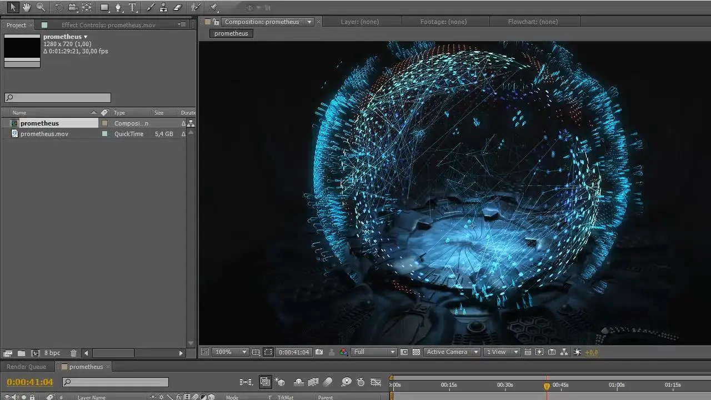Viewport: 711px width, 400px height.
Task: Open the Full resolution dropdown
Action: (x=374, y=352)
